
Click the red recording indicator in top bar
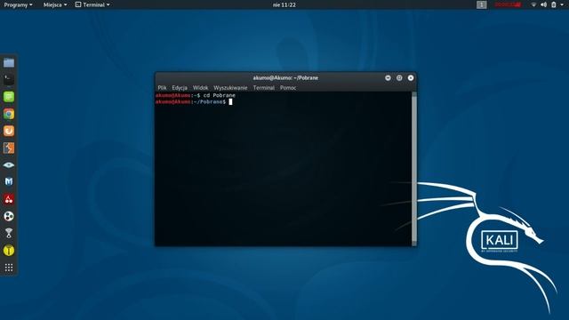pos(508,4)
